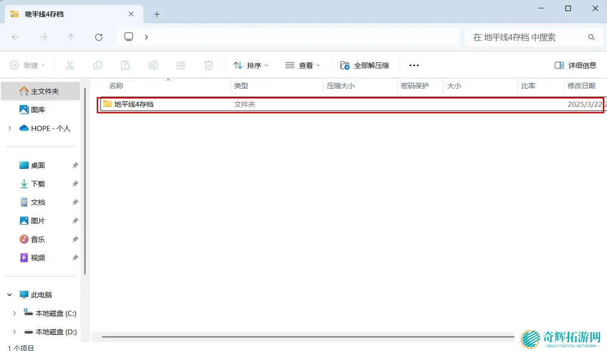The width and height of the screenshot is (607, 351).
Task: Click the Paste clipboard icon
Action: tap(125, 65)
